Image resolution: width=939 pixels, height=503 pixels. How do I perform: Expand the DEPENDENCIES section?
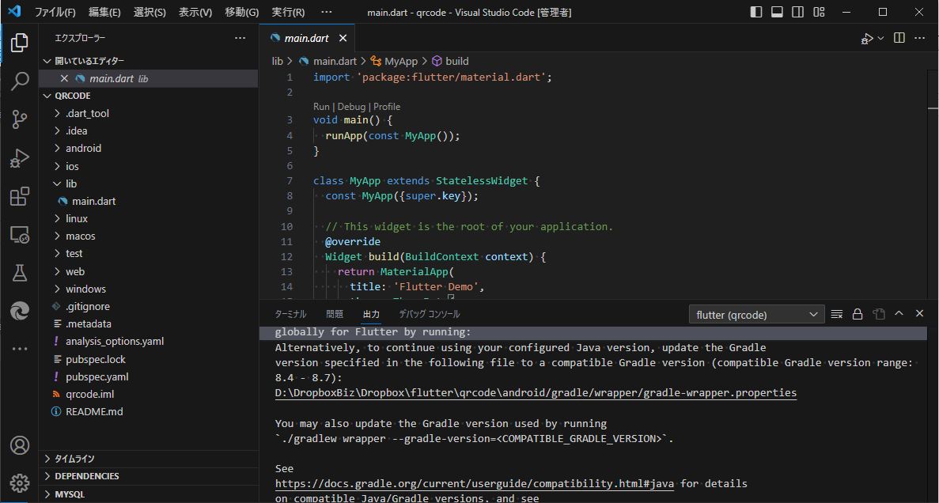pos(149,476)
